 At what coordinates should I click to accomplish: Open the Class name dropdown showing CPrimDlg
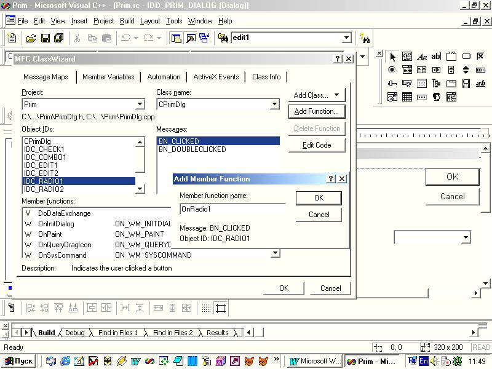point(274,104)
